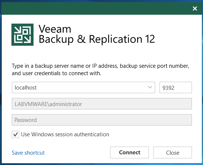Viewport: 203px width, 165px height.
Task: Click the green title bar of the dialog
Action: click(96, 8)
